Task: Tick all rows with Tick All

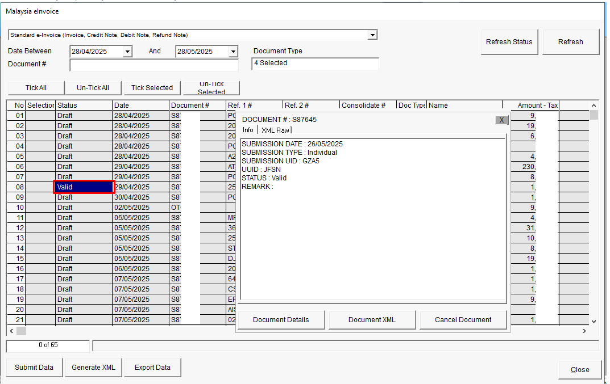Action: pyautogui.click(x=36, y=88)
